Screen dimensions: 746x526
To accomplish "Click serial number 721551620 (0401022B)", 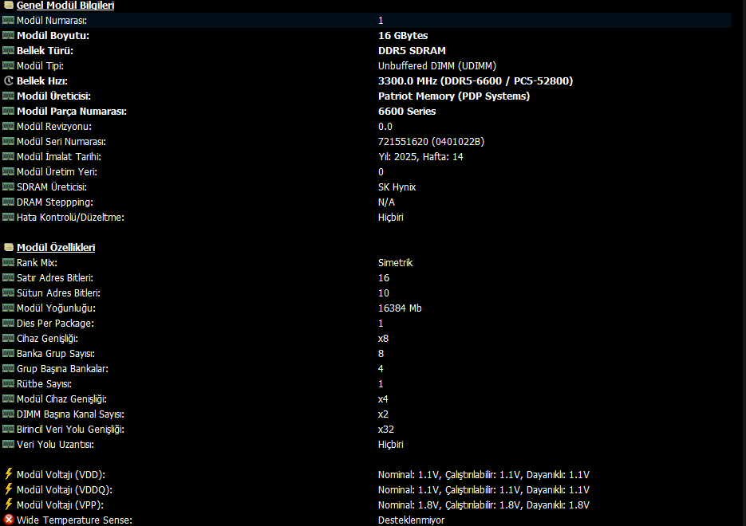I will point(431,142).
